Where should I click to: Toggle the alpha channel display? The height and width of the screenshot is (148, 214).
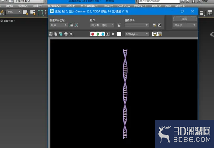(108, 34)
